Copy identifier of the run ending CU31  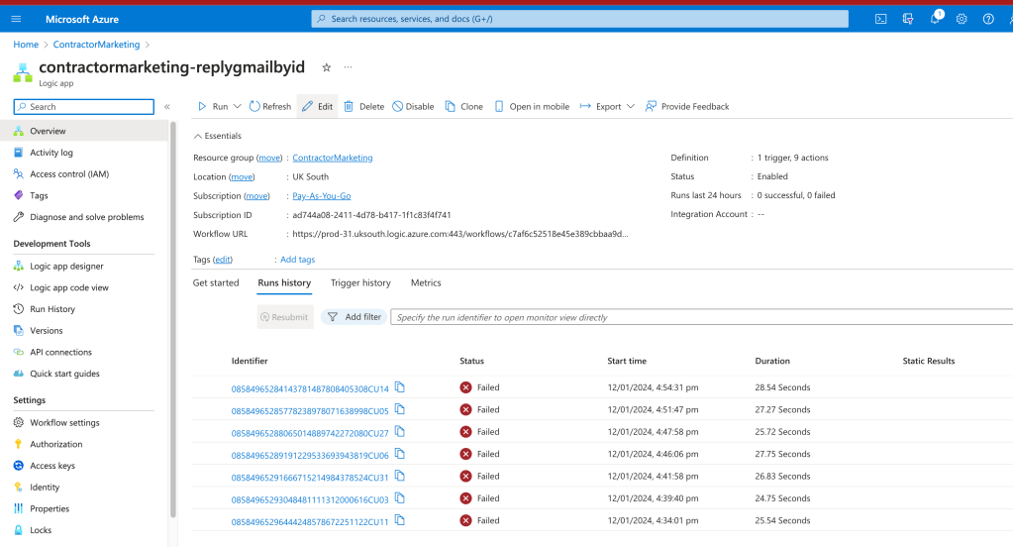click(x=400, y=476)
